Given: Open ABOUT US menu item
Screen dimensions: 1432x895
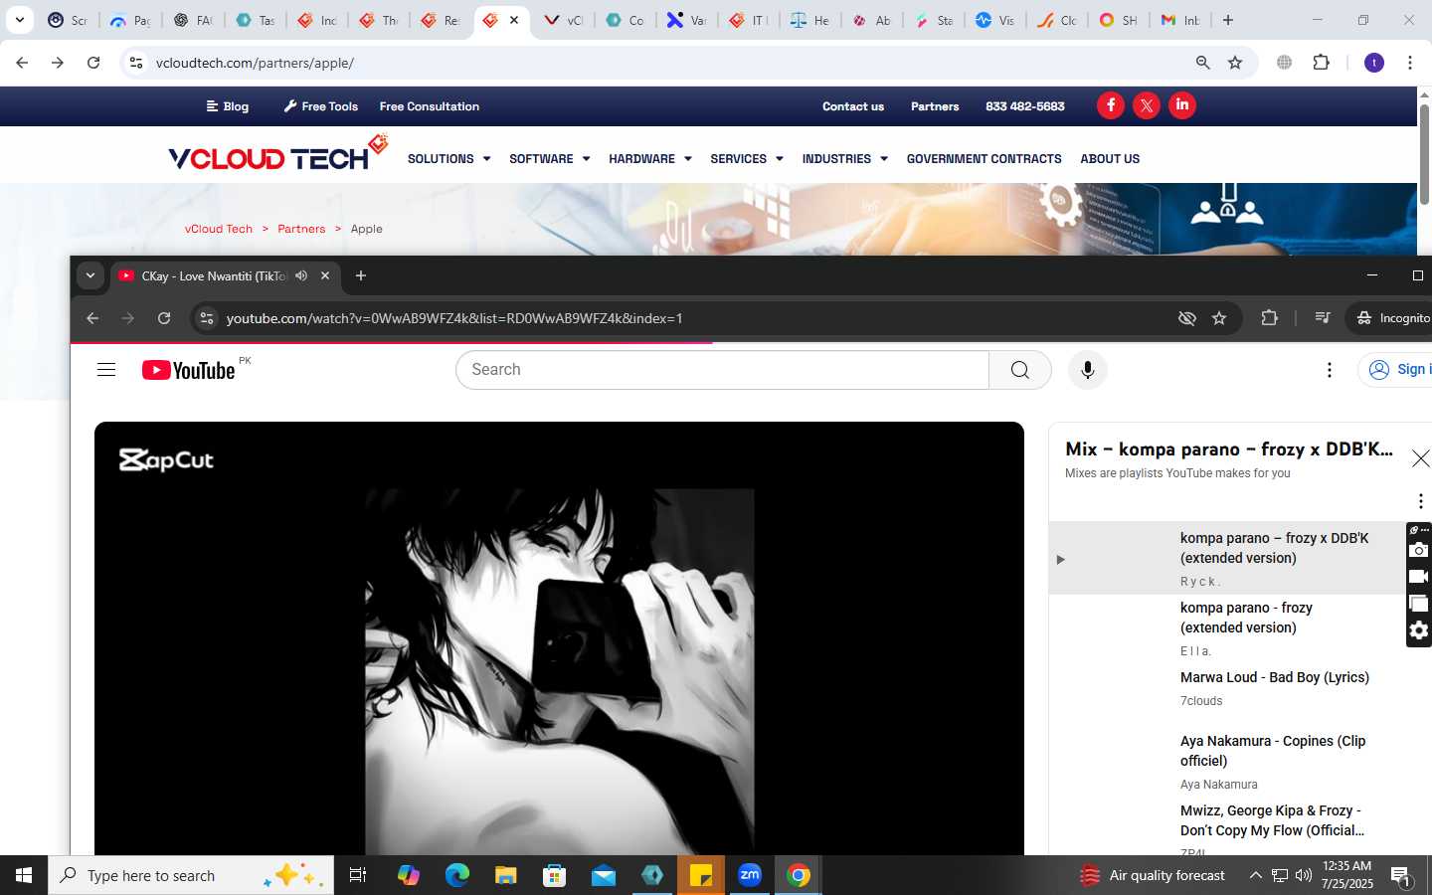Looking at the screenshot, I should 1110,159.
